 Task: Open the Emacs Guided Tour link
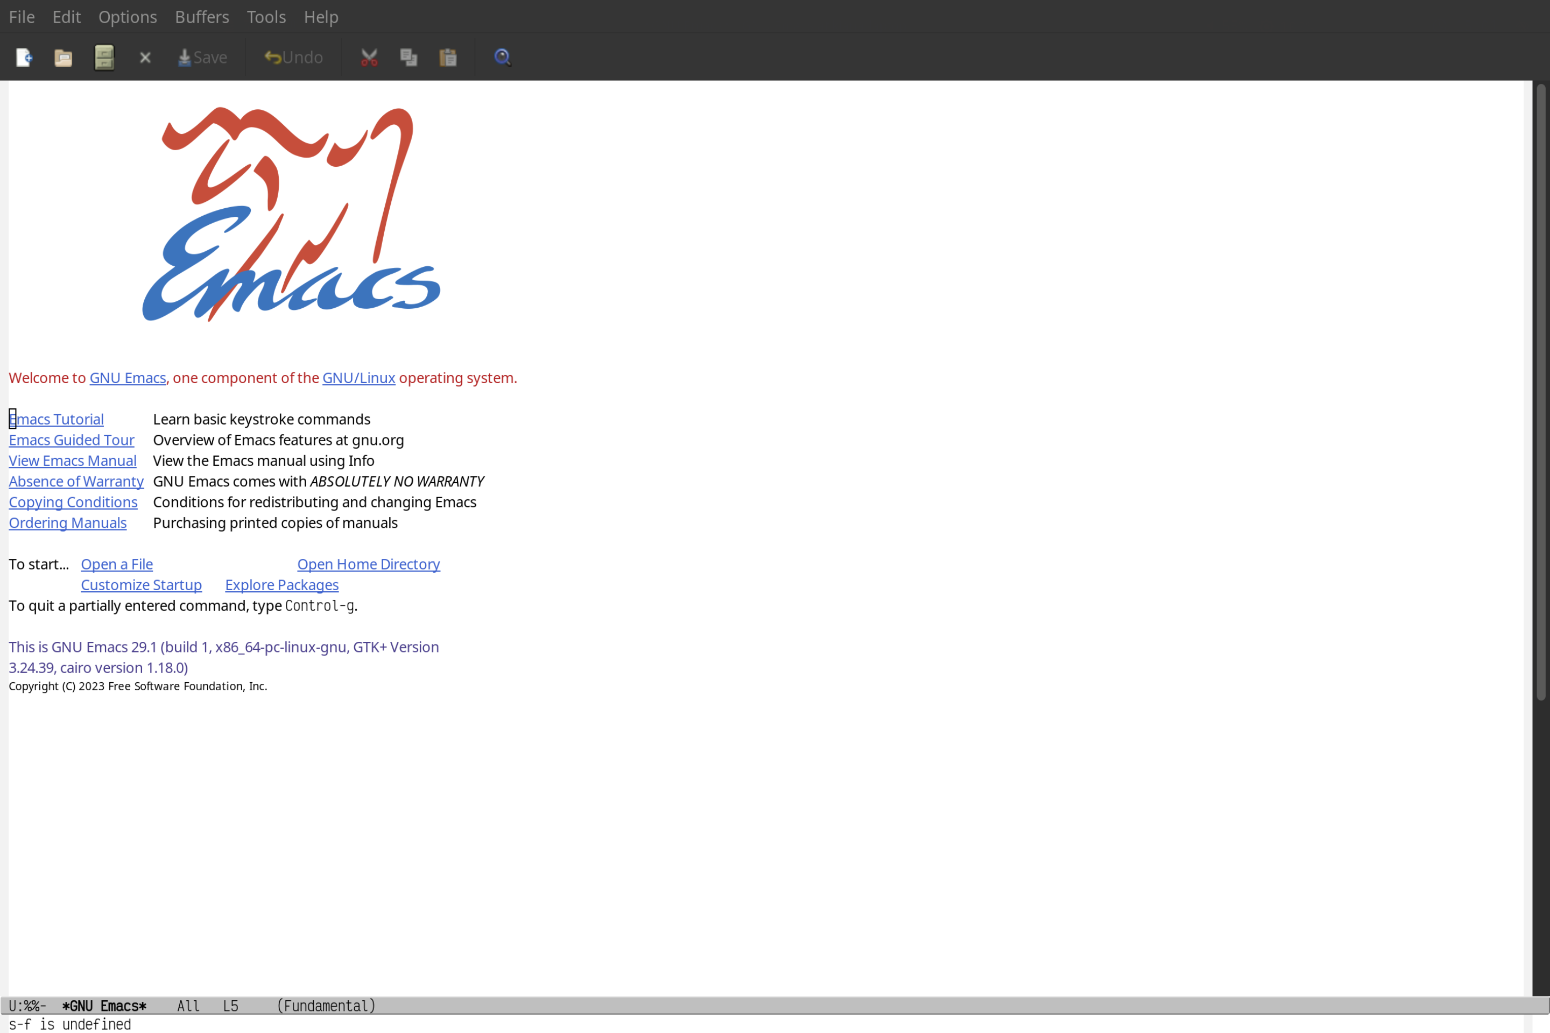tap(72, 439)
